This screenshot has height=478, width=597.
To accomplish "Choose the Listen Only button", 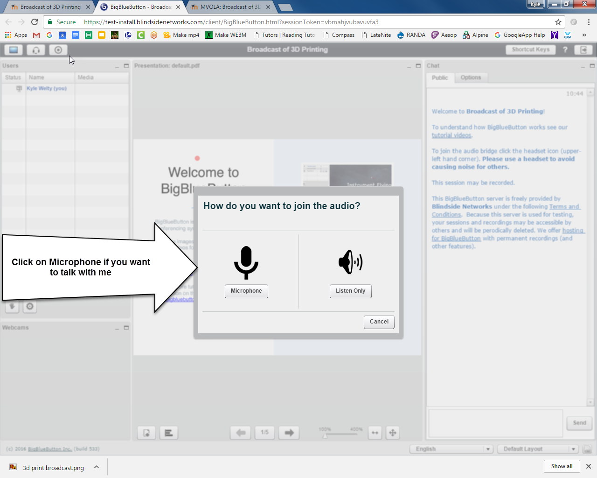I will [x=351, y=291].
